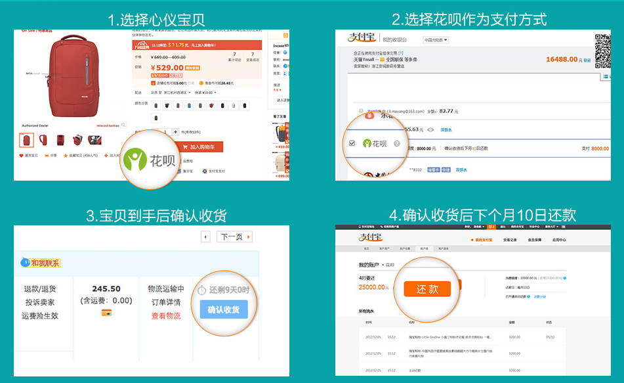Viewport: 624px width, 383px height.
Task: Open the 快递 ¥10.00 shipping dropdown
Action: click(x=206, y=93)
